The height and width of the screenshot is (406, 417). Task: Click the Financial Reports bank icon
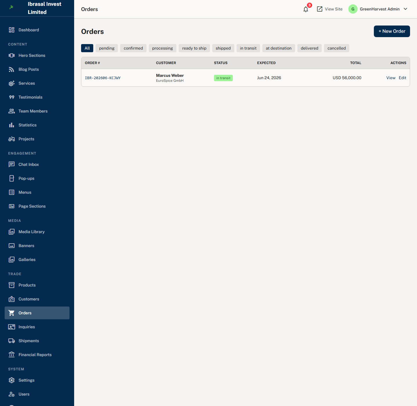point(12,355)
